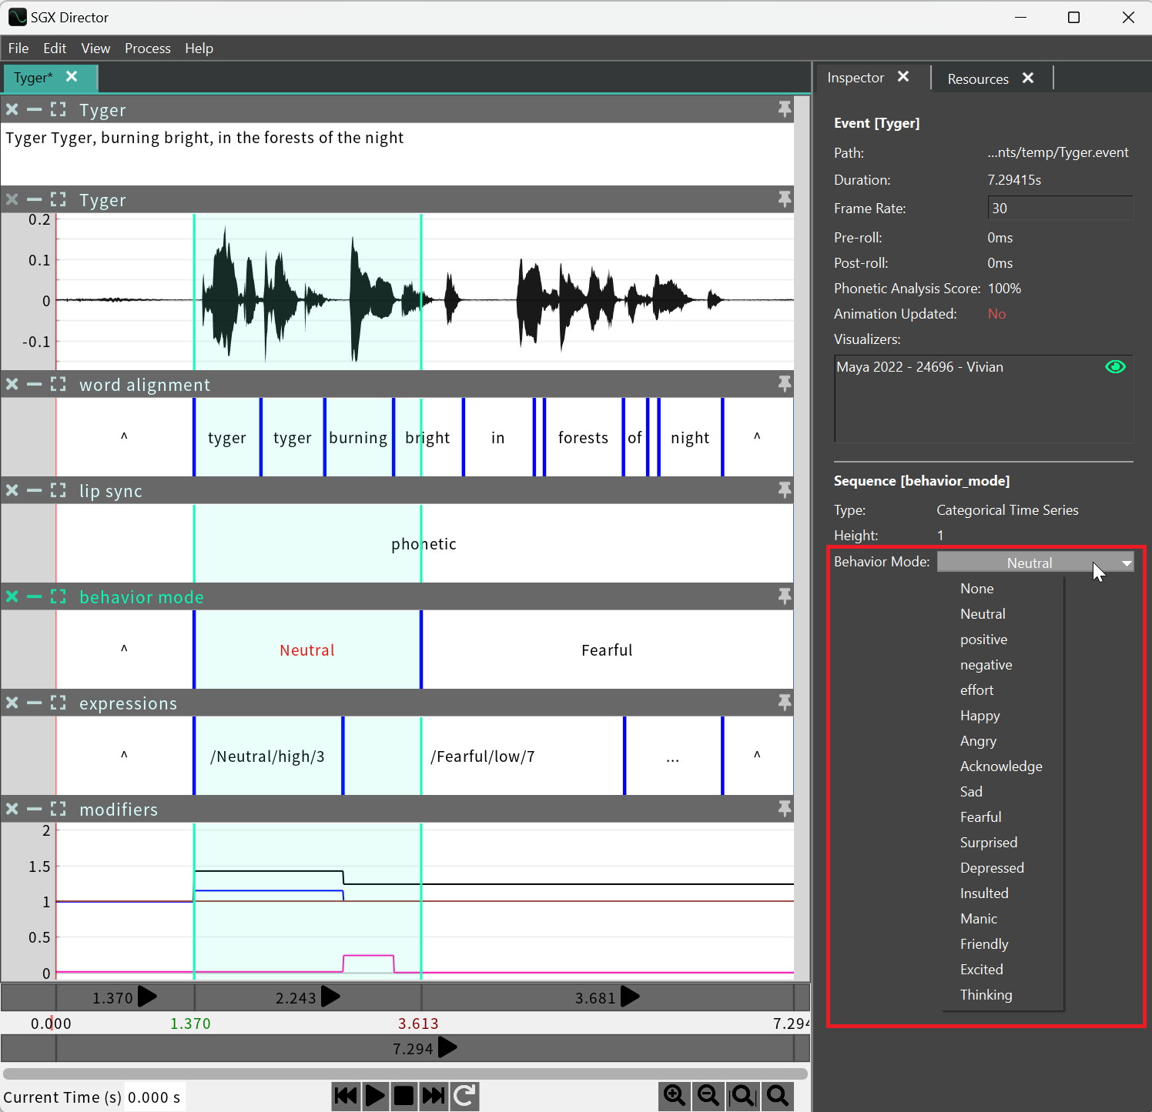
Task: Maximize the lip sync track panel
Action: pos(59,490)
